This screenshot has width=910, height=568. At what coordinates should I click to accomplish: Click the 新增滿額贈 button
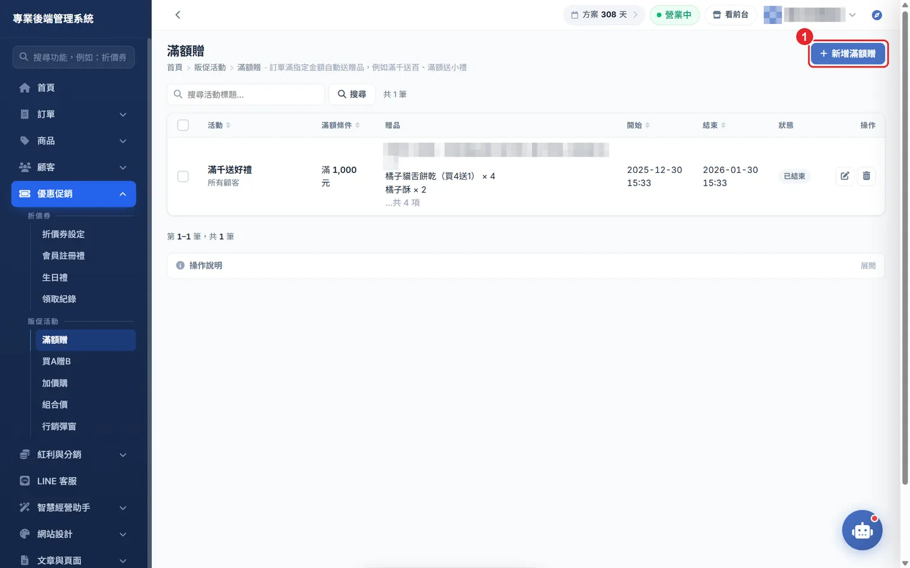click(x=848, y=54)
